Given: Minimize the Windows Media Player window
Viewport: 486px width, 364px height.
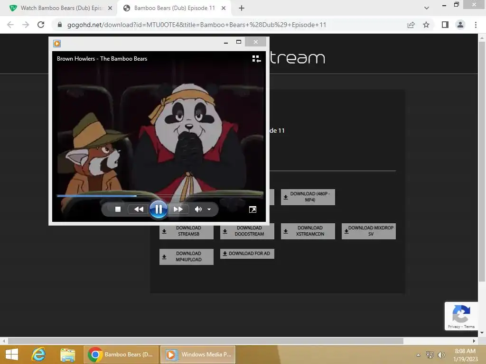Looking at the screenshot, I should coord(226,42).
